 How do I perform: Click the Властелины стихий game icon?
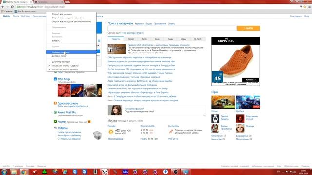coord(240,119)
